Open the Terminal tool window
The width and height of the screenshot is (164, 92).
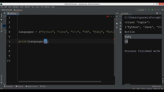19,86
